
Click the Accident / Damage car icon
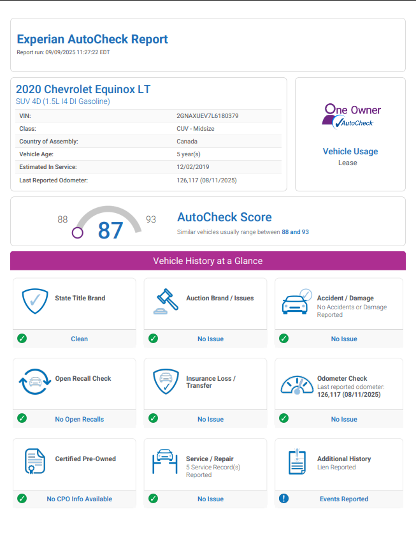(297, 302)
